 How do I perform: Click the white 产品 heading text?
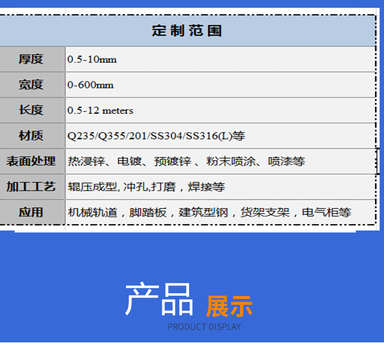tap(159, 299)
